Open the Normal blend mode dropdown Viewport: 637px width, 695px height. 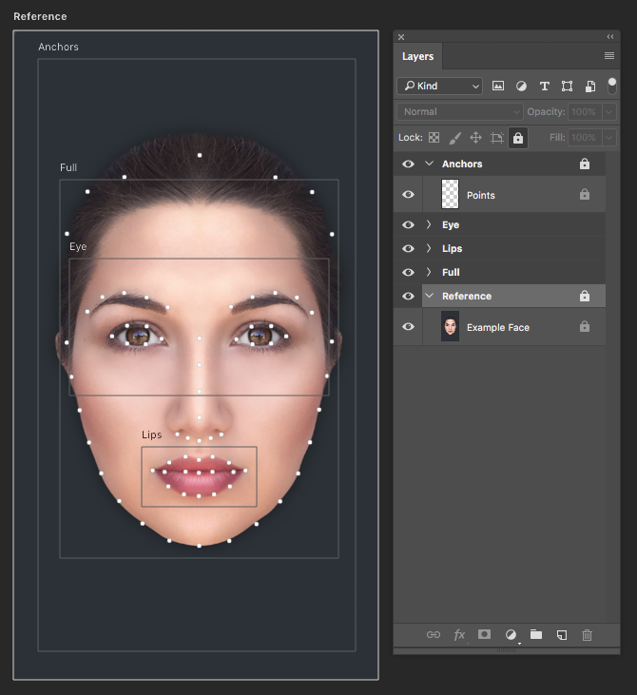click(x=459, y=112)
